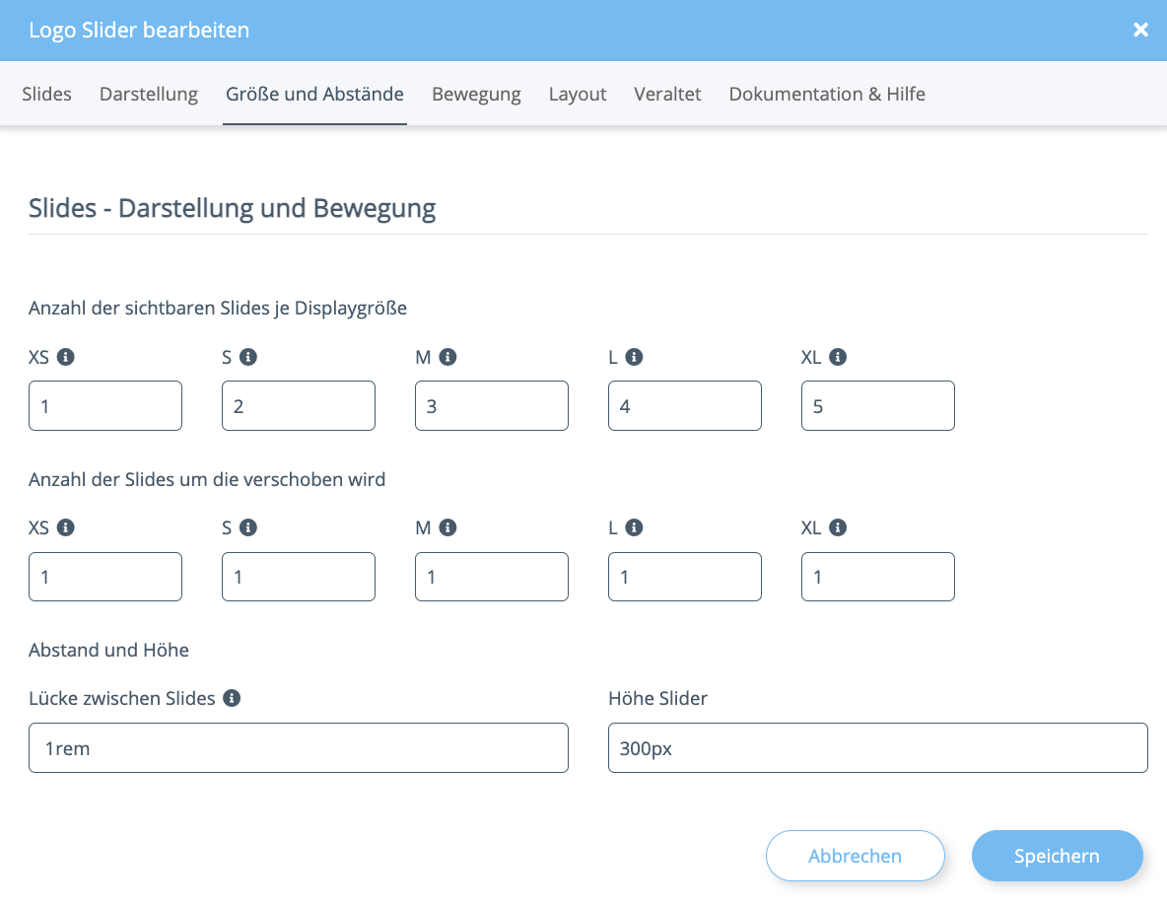The image size is (1167, 907).
Task: Click the XS info icon under visible slides
Action: pos(65,357)
